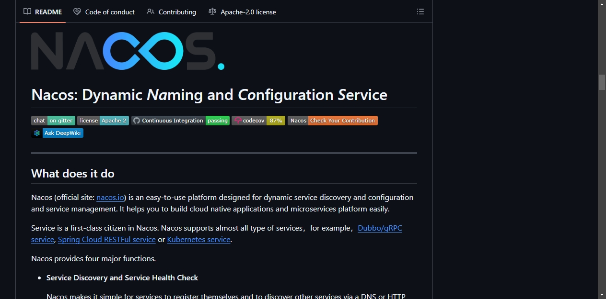Open the codecov 87% badge
606x299 pixels.
pyautogui.click(x=258, y=121)
